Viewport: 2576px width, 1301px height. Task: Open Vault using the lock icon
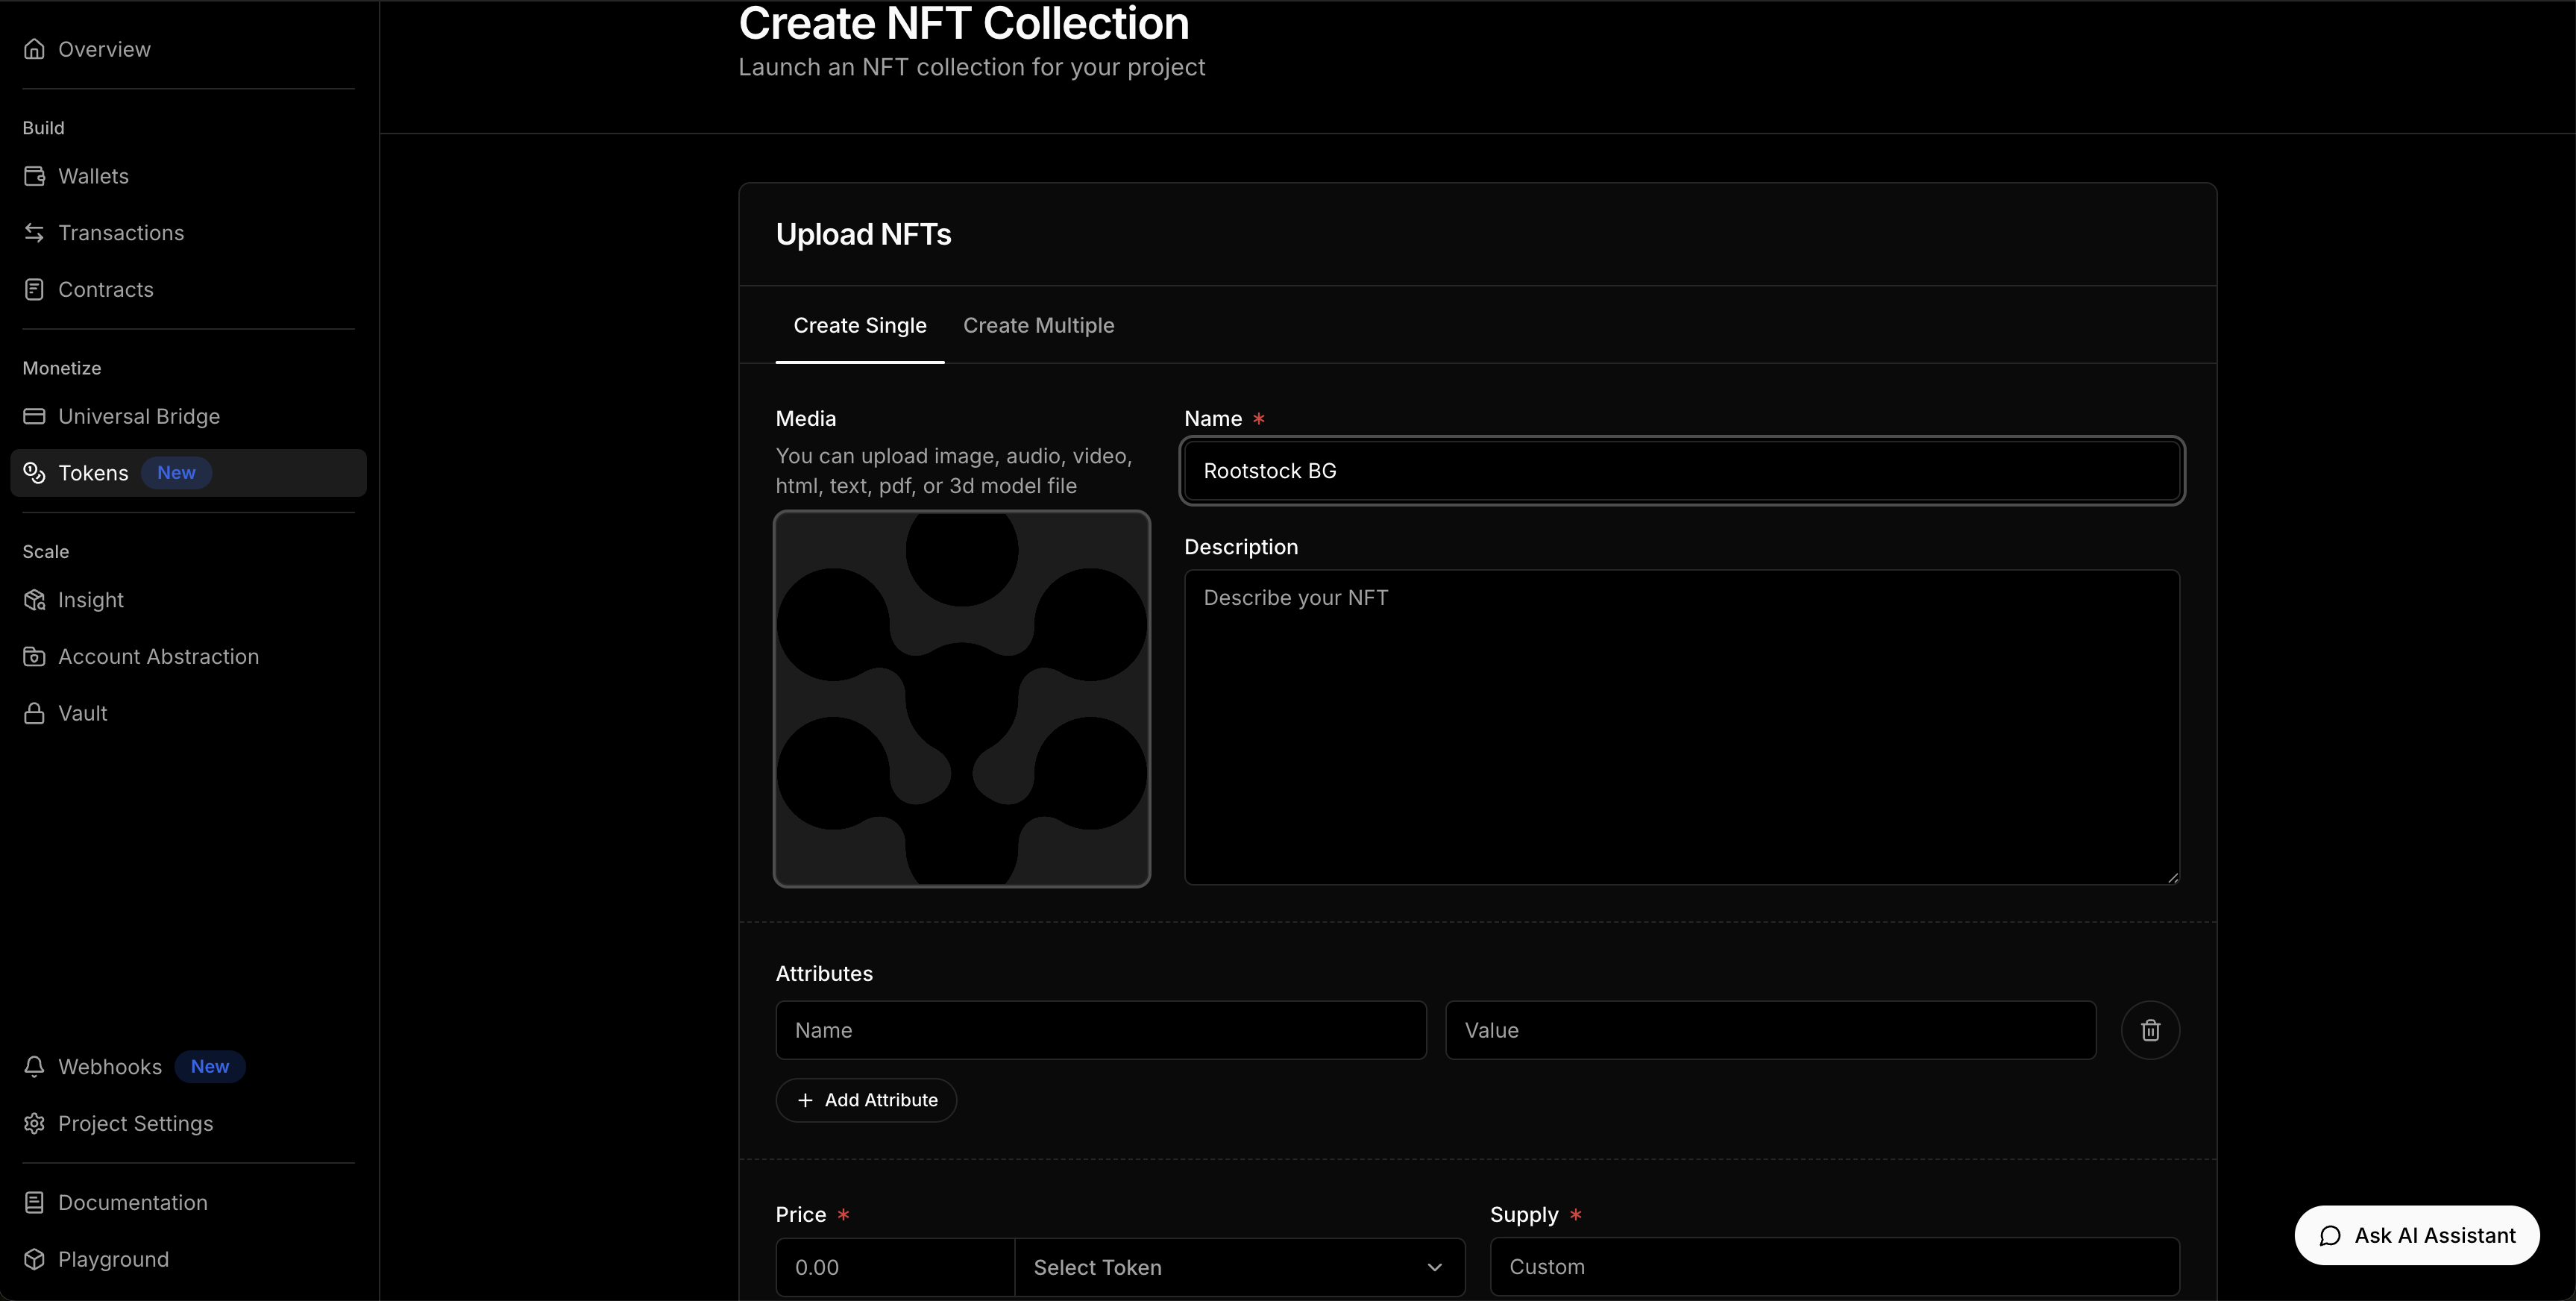pos(34,713)
